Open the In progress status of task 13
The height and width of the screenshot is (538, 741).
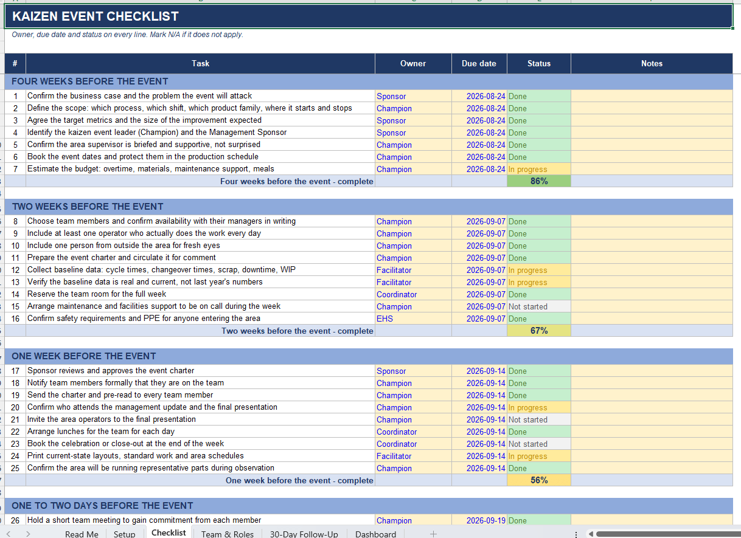click(x=539, y=282)
